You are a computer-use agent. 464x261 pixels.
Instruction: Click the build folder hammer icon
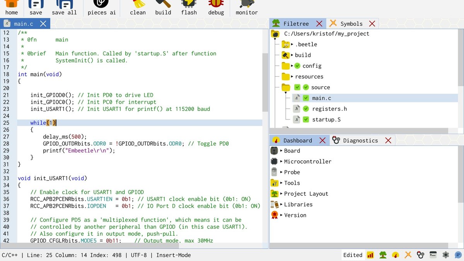tap(286, 55)
